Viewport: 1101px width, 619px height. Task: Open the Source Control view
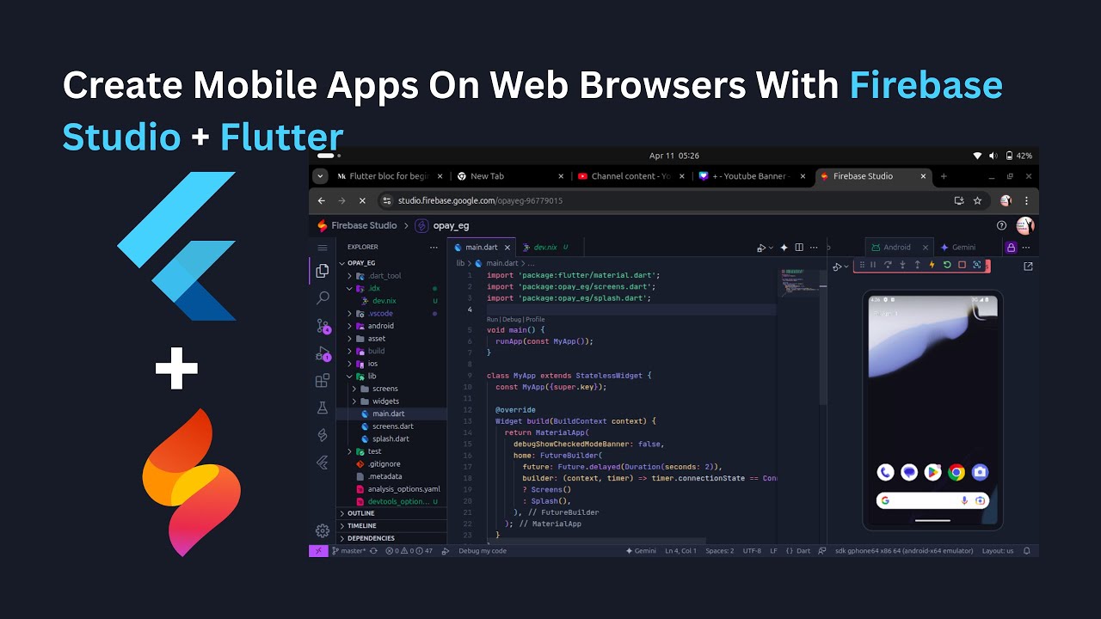(x=323, y=326)
